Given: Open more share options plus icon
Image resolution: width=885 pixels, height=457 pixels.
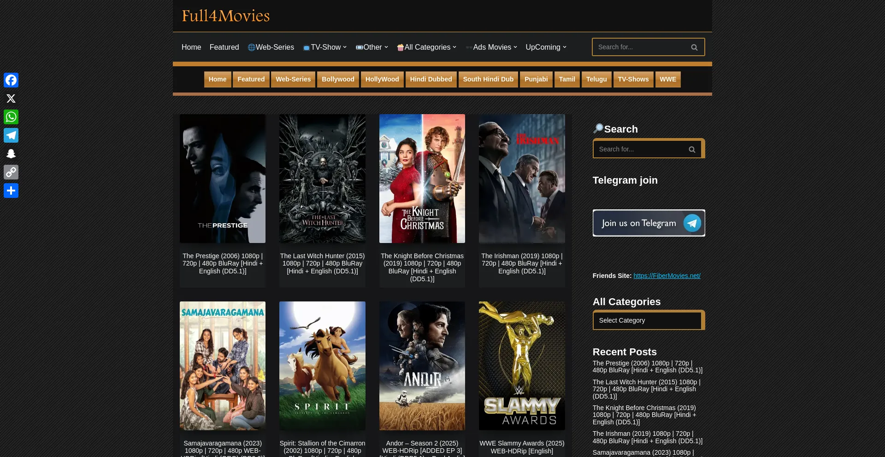Looking at the screenshot, I should click(11, 191).
